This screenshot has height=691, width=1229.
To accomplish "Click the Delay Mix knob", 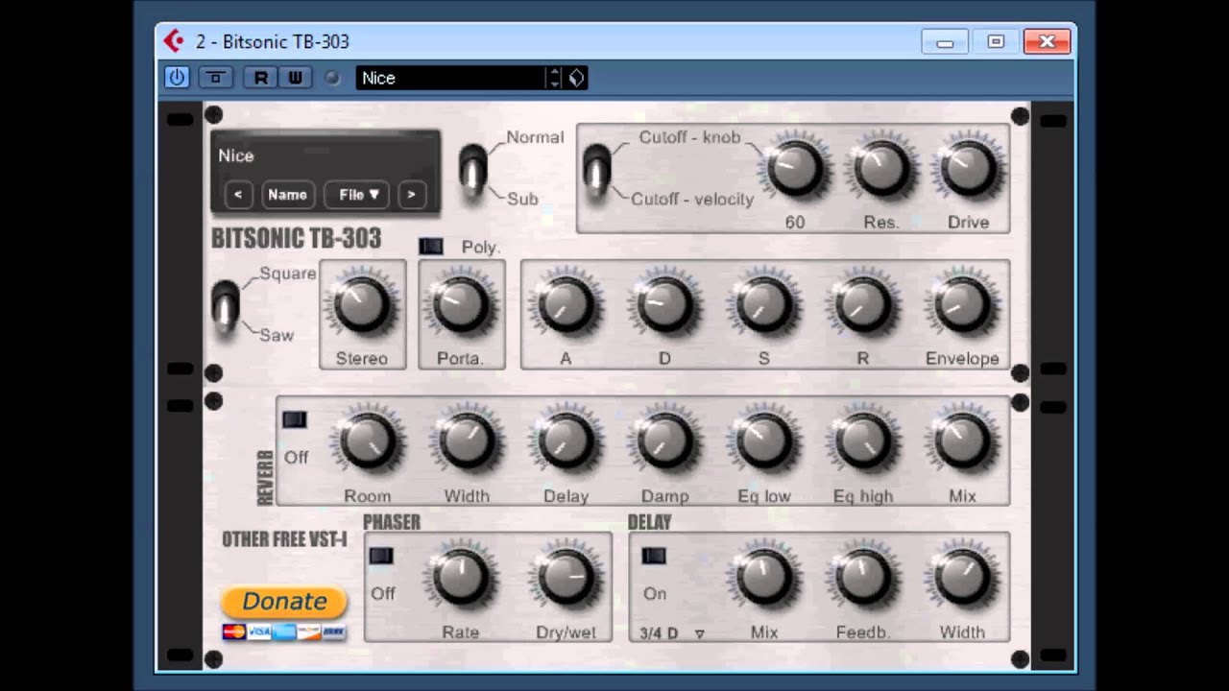I will [764, 579].
